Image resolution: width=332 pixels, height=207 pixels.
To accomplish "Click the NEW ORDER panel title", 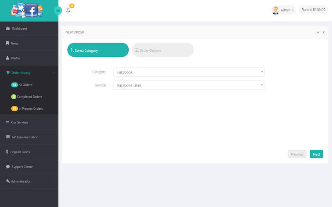I will (x=75, y=32).
